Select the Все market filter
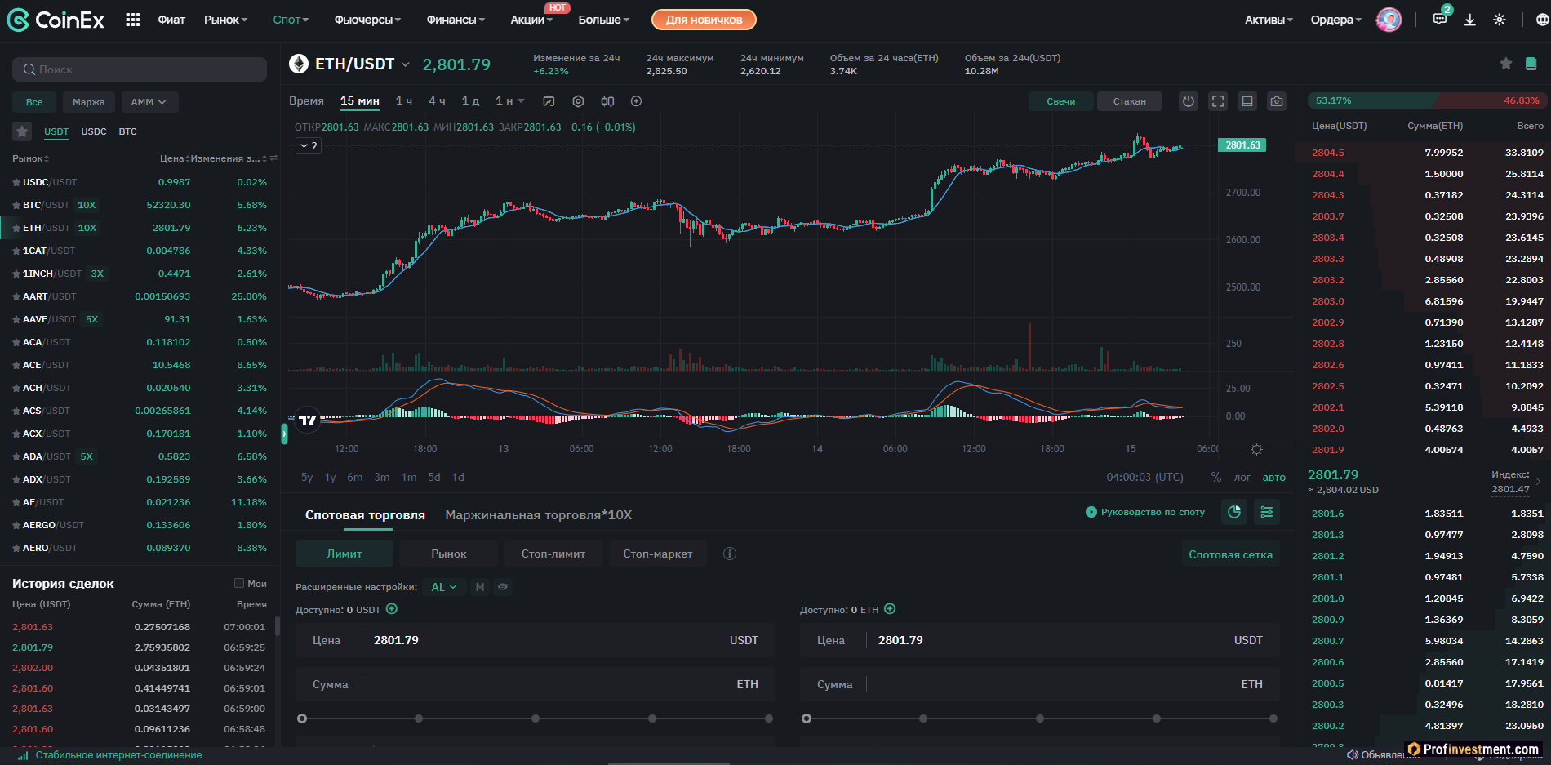Viewport: 1551px width, 765px height. pyautogui.click(x=34, y=102)
